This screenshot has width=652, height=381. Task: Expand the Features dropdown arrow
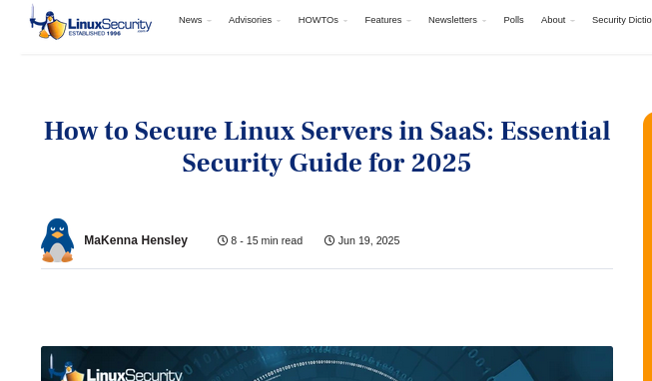408,20
